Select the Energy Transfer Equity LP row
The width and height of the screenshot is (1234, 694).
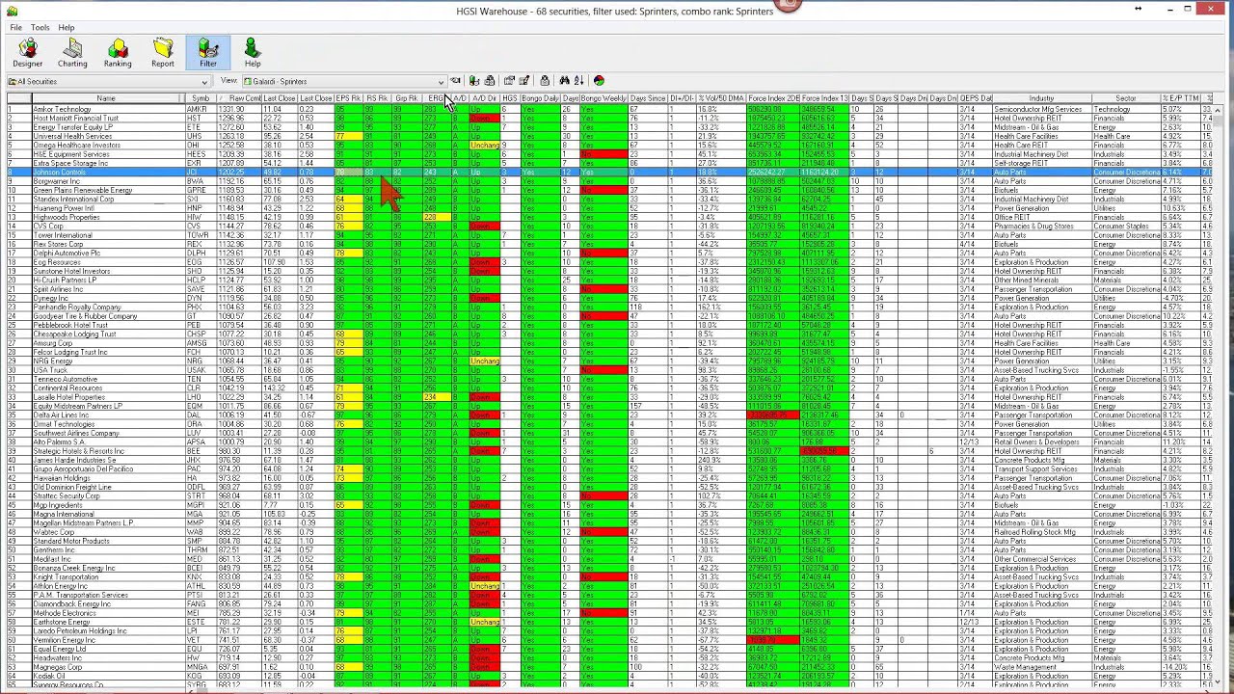tap(609, 127)
